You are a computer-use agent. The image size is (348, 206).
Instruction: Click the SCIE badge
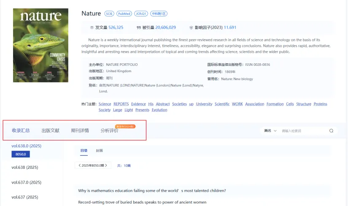(109, 14)
